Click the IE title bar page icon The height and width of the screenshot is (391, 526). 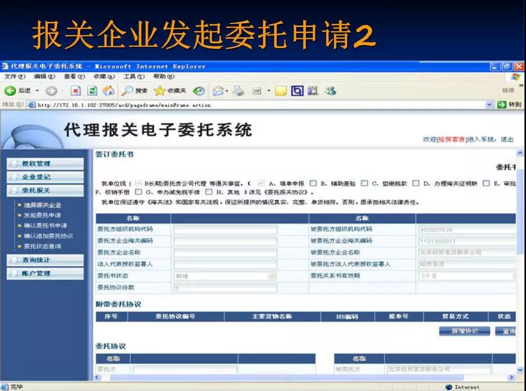click(x=5, y=66)
